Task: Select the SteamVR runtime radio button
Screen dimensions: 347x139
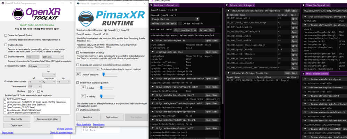Action: (119, 30)
